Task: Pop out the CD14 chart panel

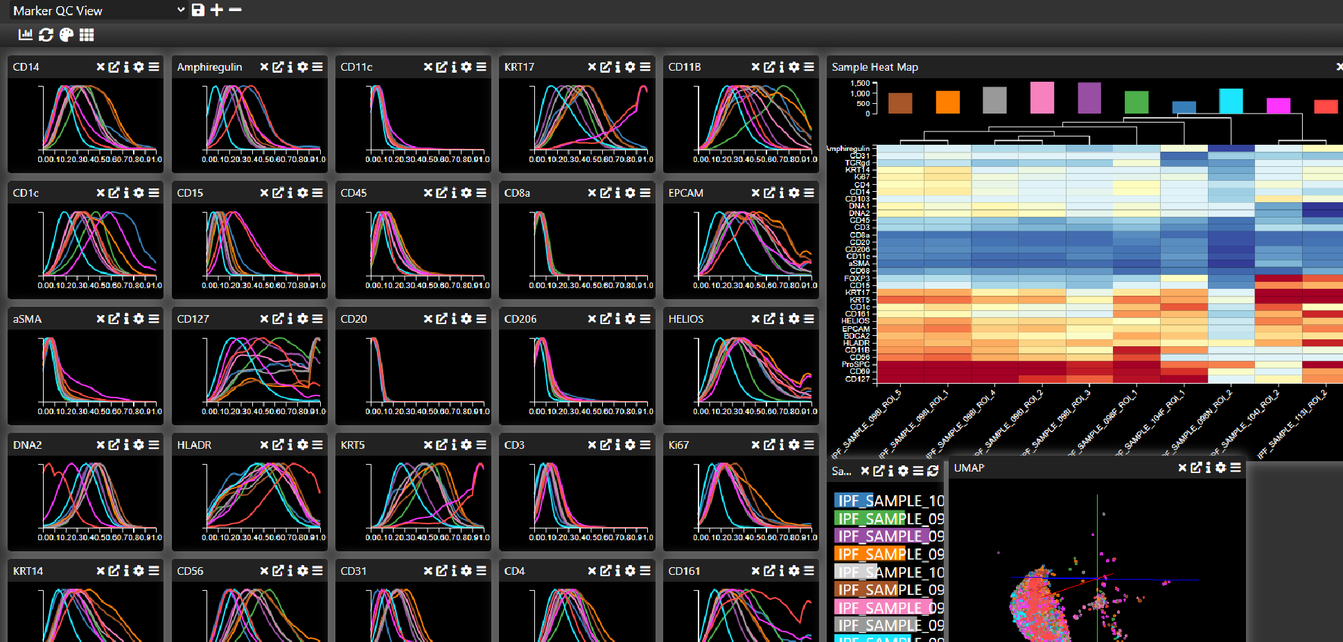Action: [114, 67]
